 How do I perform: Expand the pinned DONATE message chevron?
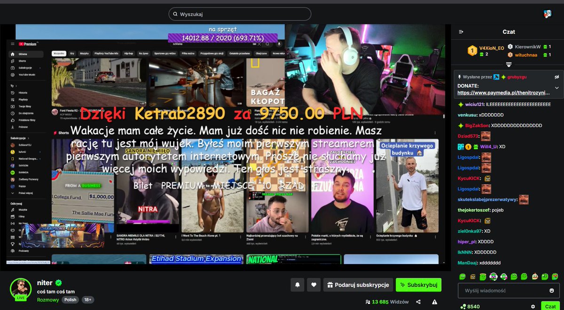coord(556,87)
